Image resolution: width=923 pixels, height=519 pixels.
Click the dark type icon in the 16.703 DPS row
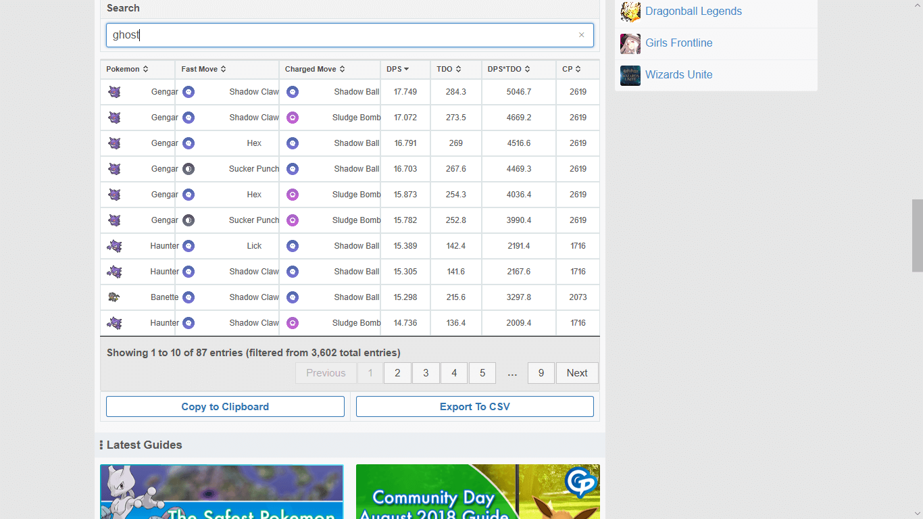click(x=189, y=169)
